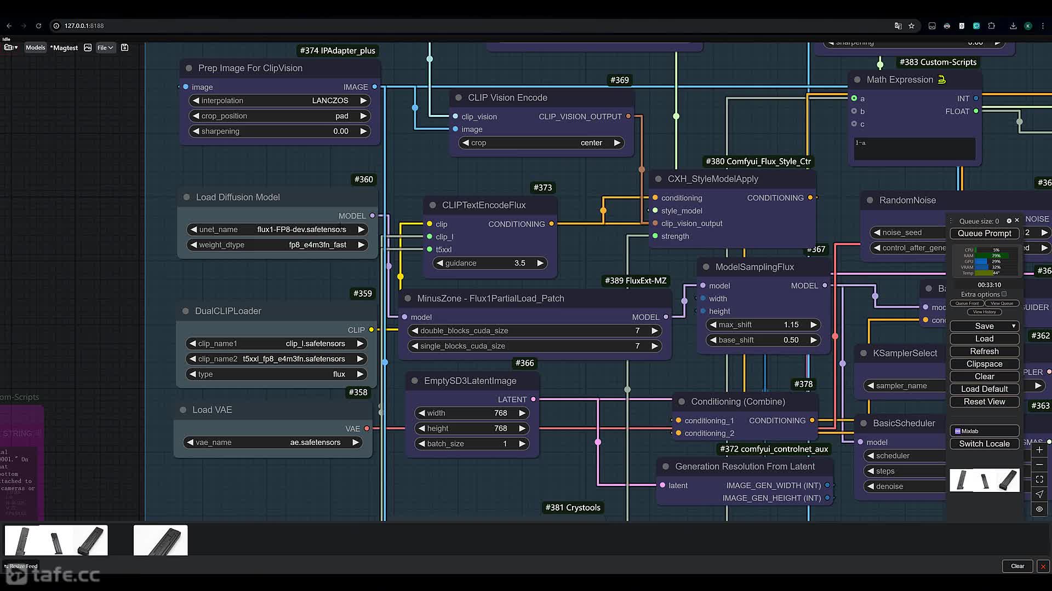
Task: Toggle the Extra options checkbox
Action: (x=1004, y=294)
